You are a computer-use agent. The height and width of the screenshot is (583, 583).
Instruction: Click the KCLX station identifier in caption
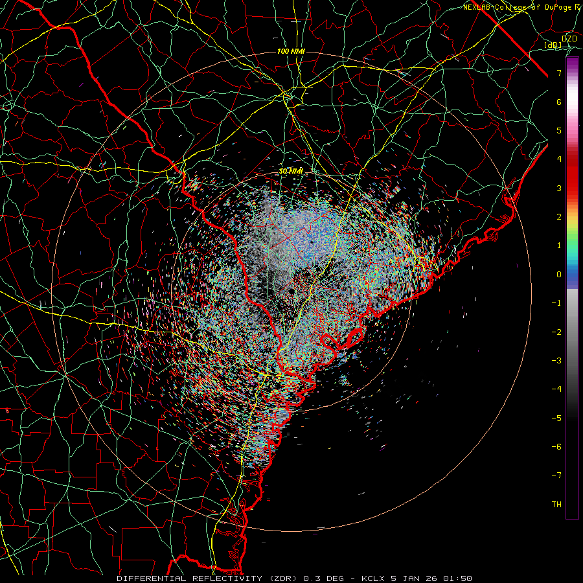click(374, 578)
